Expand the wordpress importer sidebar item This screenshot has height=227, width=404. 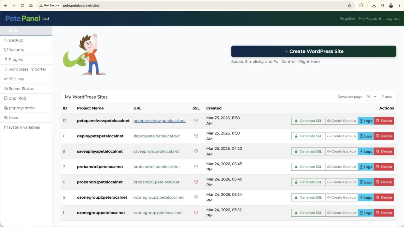tap(26, 69)
